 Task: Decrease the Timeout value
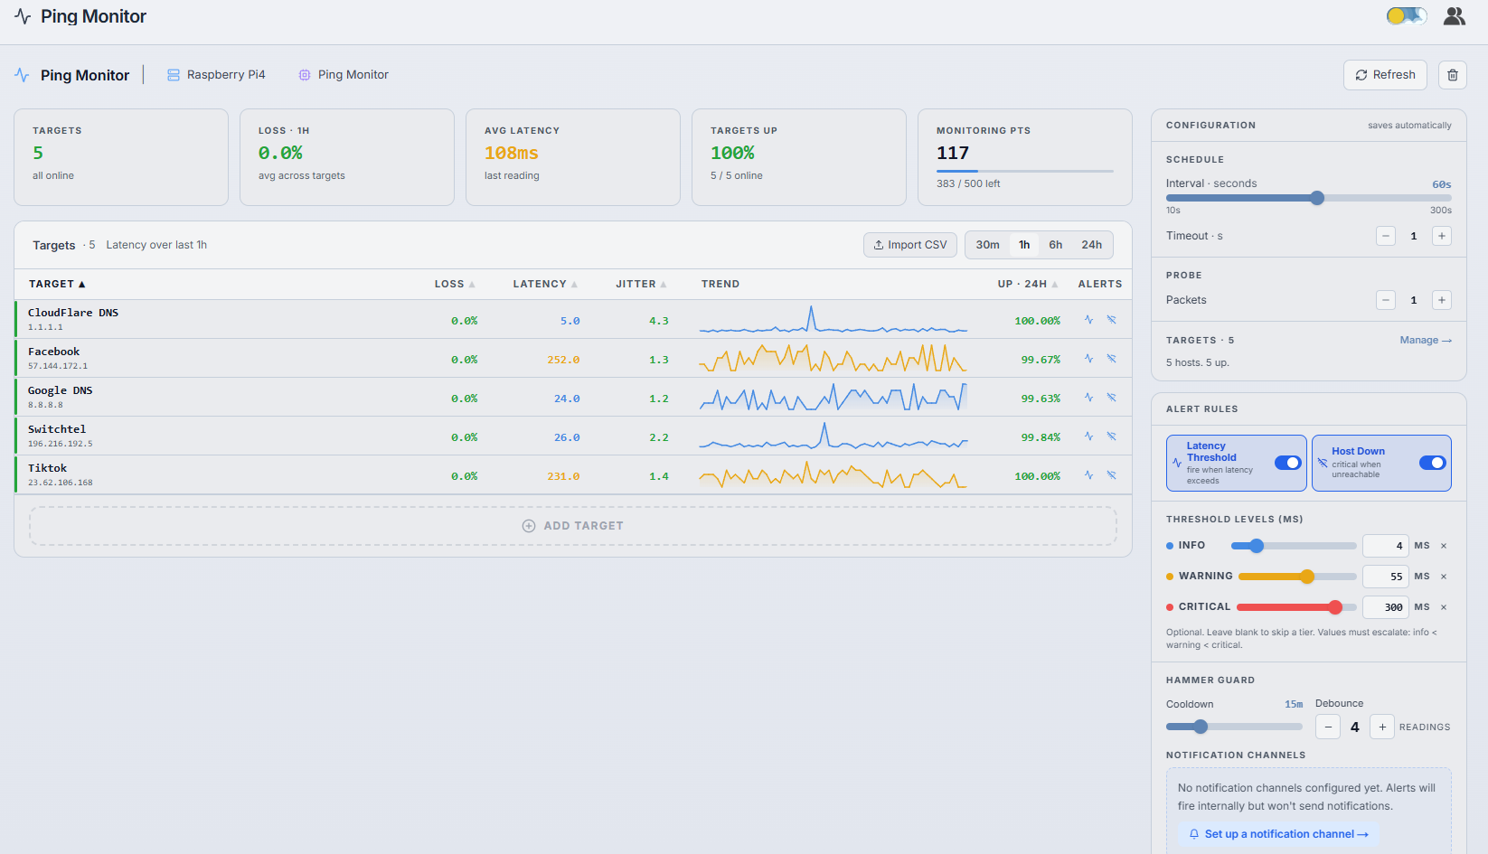(x=1386, y=236)
